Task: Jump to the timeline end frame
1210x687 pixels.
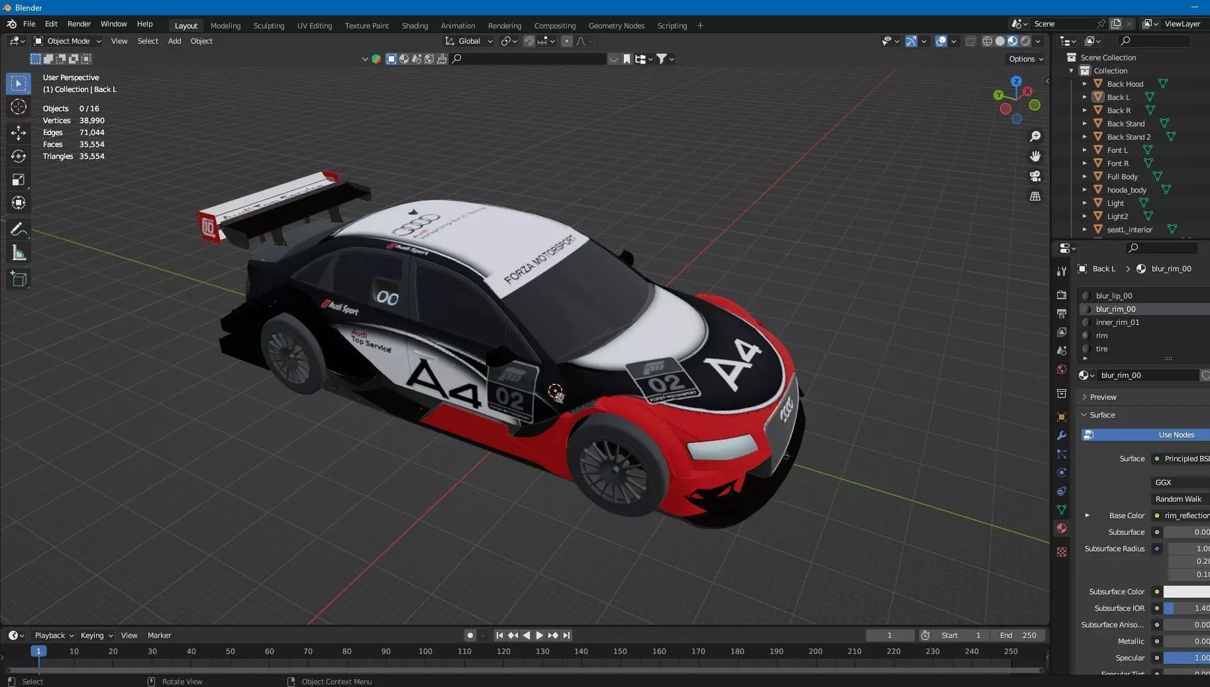Action: (x=566, y=635)
